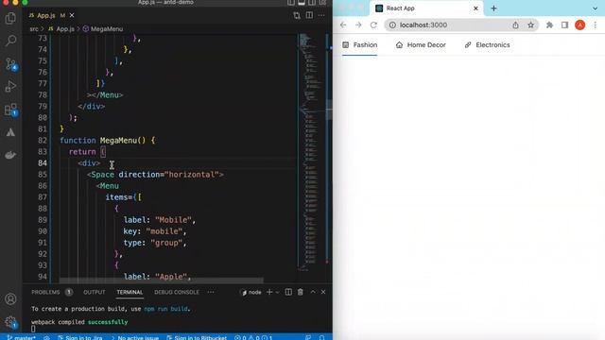Maximize the panel with chevron up
Viewport: 605px width, 340px height.
pyautogui.click(x=313, y=292)
